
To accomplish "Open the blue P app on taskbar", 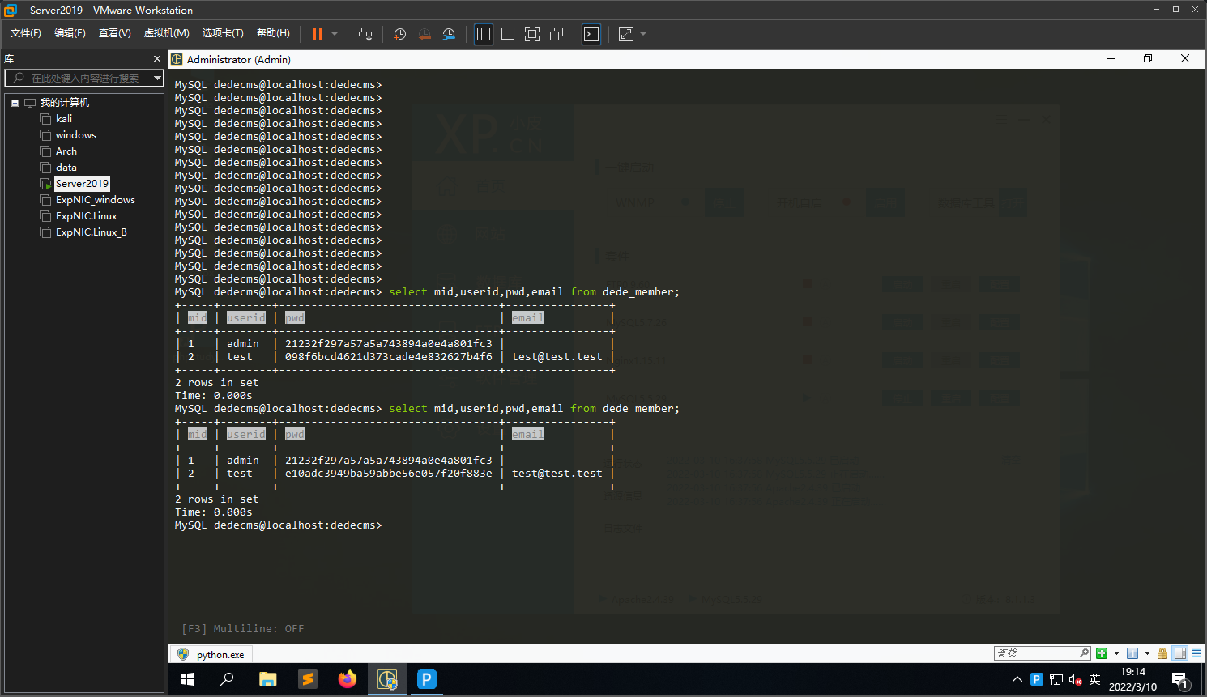I will coord(427,680).
